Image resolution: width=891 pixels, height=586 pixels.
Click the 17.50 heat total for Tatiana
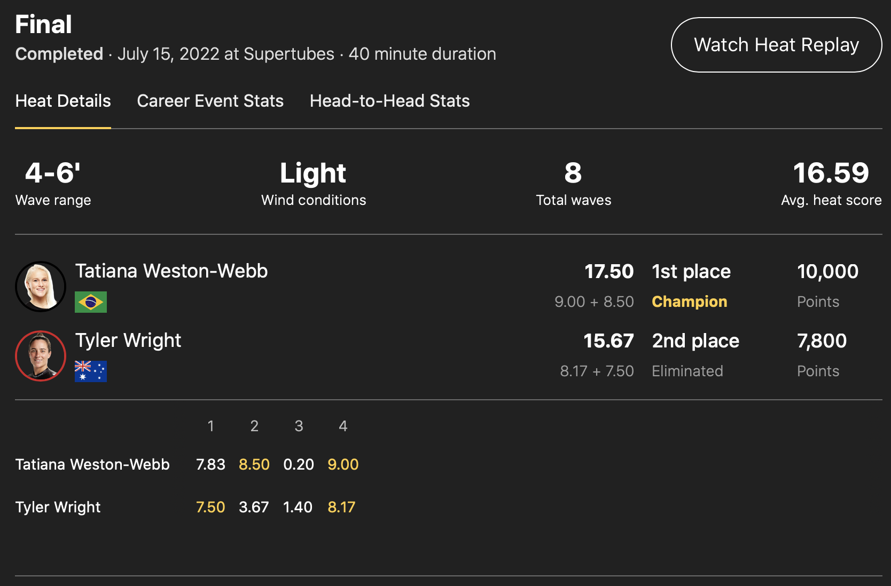(609, 272)
